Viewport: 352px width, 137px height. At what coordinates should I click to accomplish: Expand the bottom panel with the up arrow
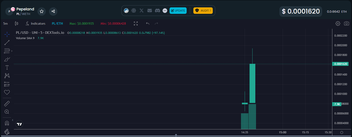coord(176,135)
